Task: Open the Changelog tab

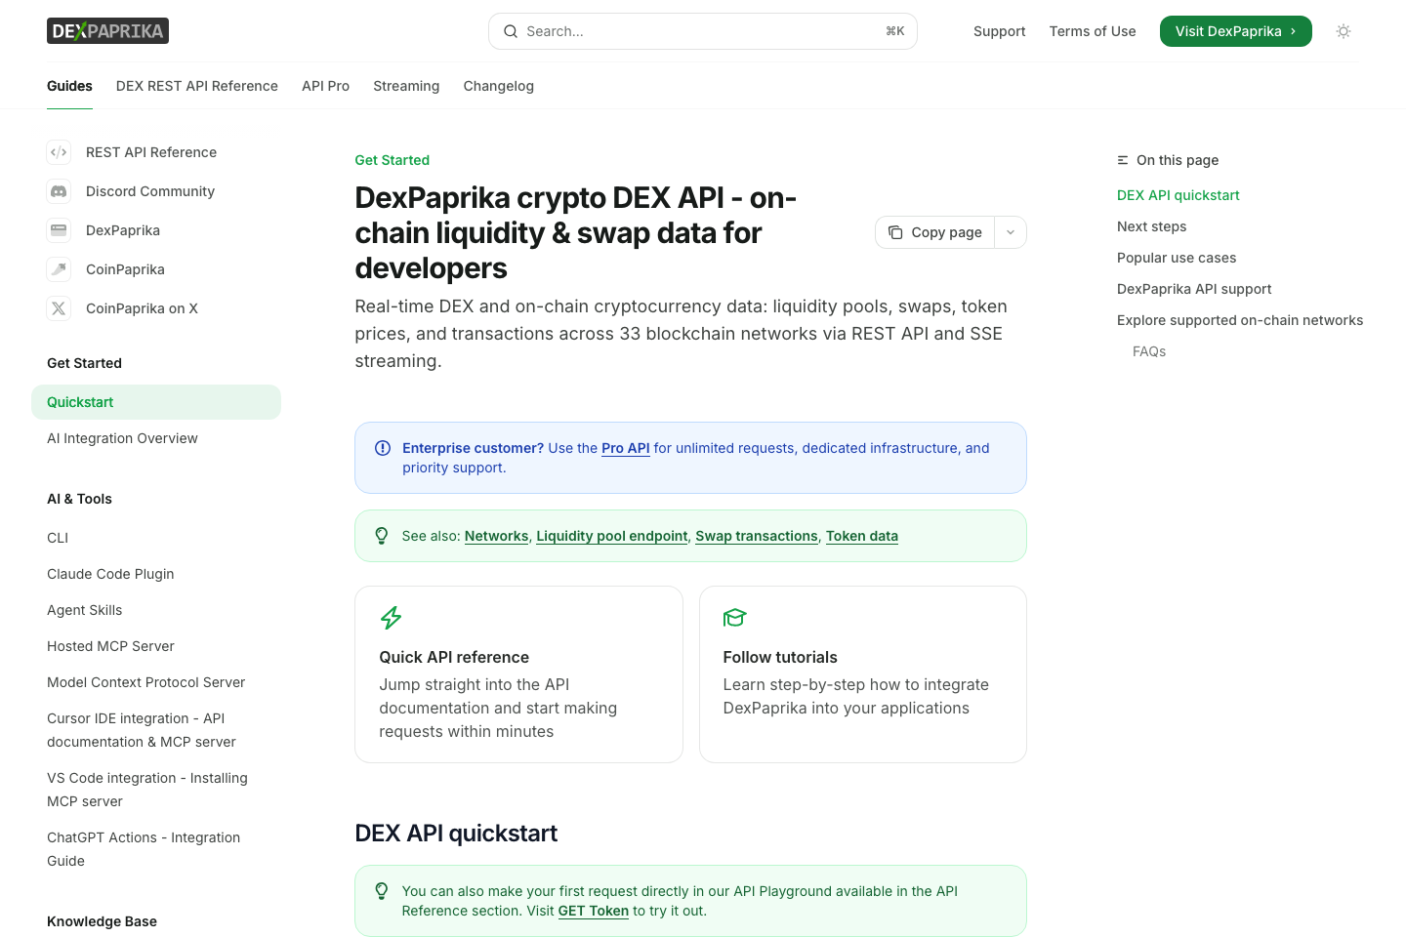Action: click(x=498, y=86)
